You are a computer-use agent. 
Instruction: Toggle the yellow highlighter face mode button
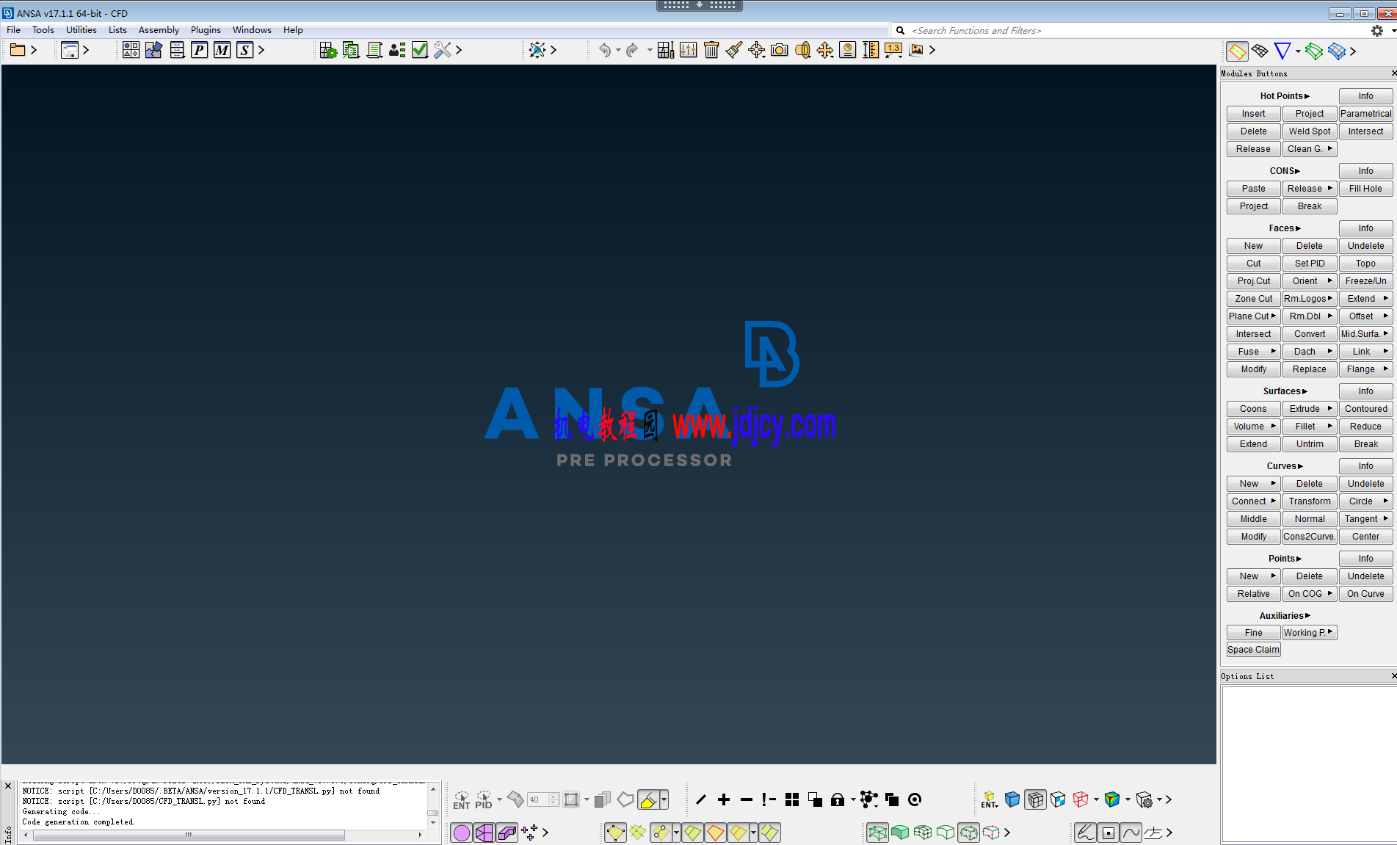[648, 799]
